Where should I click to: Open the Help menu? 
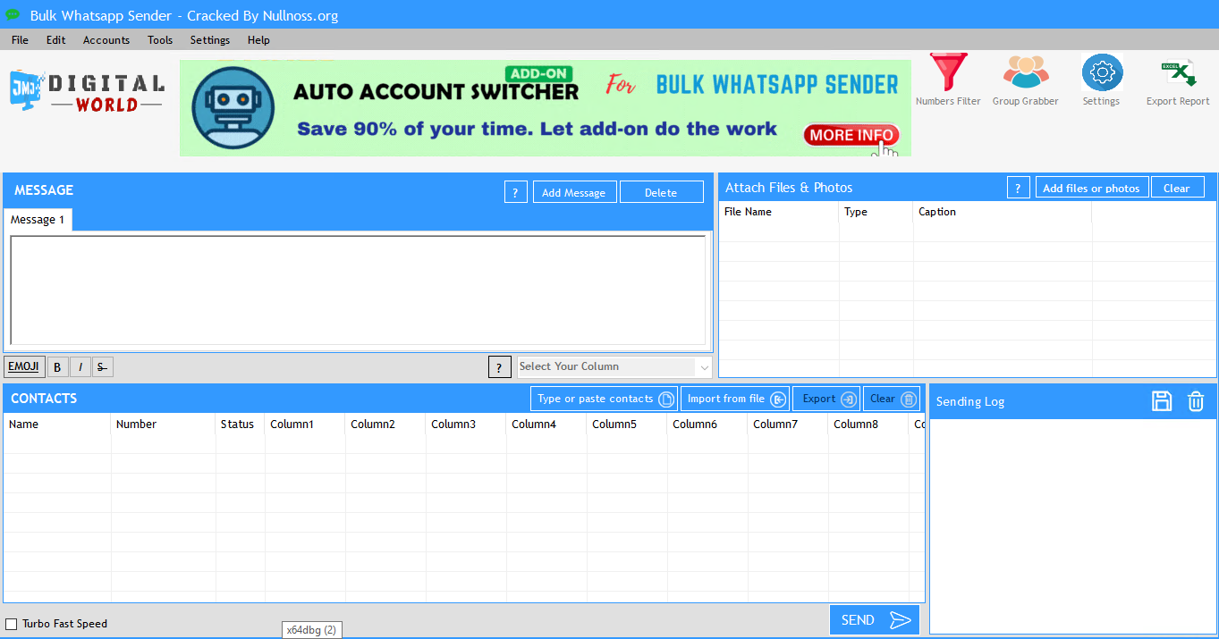click(x=258, y=40)
